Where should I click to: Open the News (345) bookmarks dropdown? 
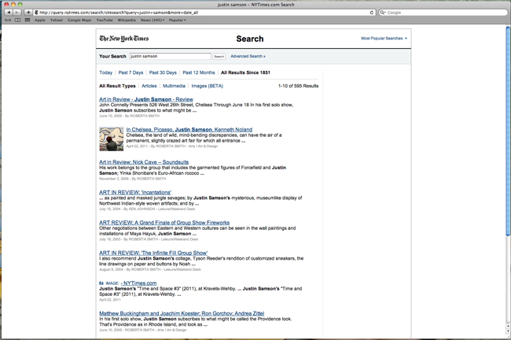pyautogui.click(x=153, y=20)
